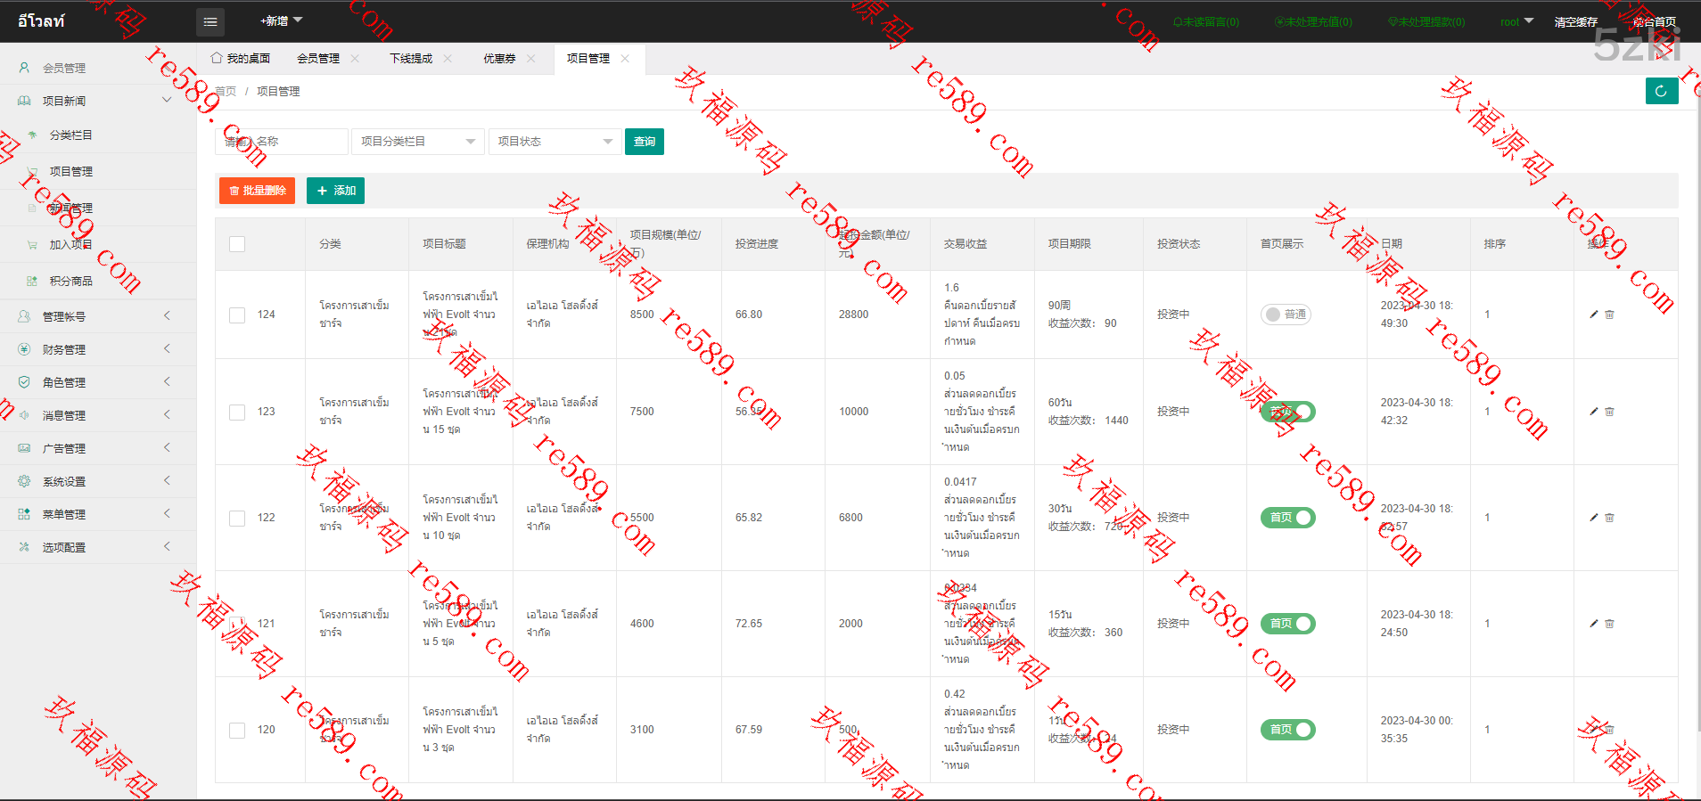Viewport: 1701px width, 801px height.
Task: Disable 首页 switch for row 122
Action: (1287, 518)
